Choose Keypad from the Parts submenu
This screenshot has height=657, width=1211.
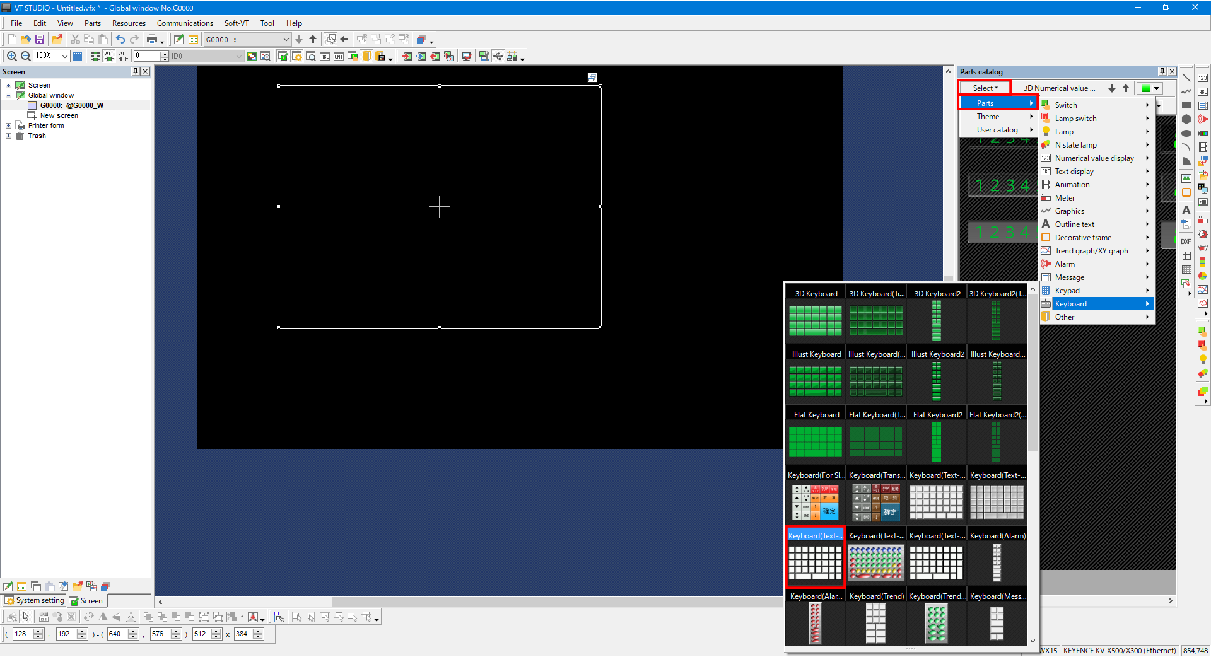[1067, 291]
